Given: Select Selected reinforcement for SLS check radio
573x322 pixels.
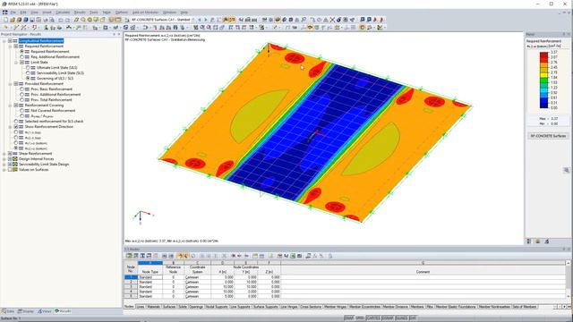Looking at the screenshot, I should tap(16, 122).
